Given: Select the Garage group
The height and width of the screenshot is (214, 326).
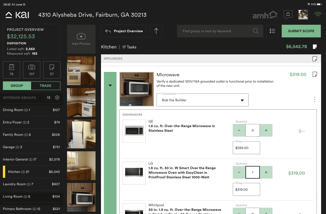Looking at the screenshot, I should point(31,147).
